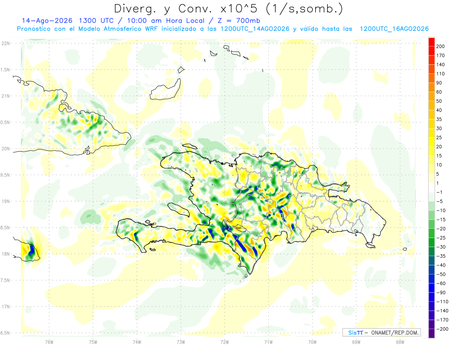Image resolution: width=449 pixels, height=347 pixels.
Task: Click the '19N' latitude label
Action: [x=5, y=201]
